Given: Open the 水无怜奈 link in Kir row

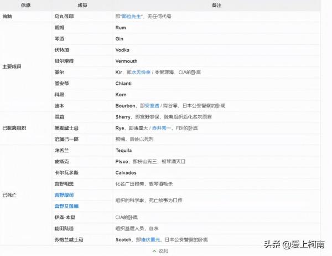Looking at the screenshot, I should click(141, 72).
